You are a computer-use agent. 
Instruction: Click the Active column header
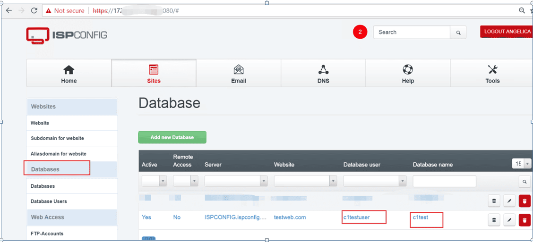(x=150, y=165)
